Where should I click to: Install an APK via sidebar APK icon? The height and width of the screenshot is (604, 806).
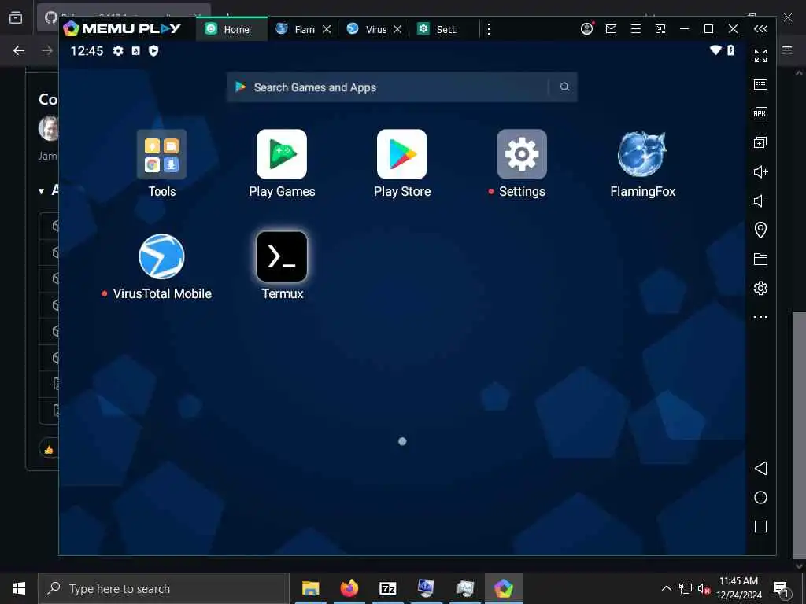click(761, 113)
